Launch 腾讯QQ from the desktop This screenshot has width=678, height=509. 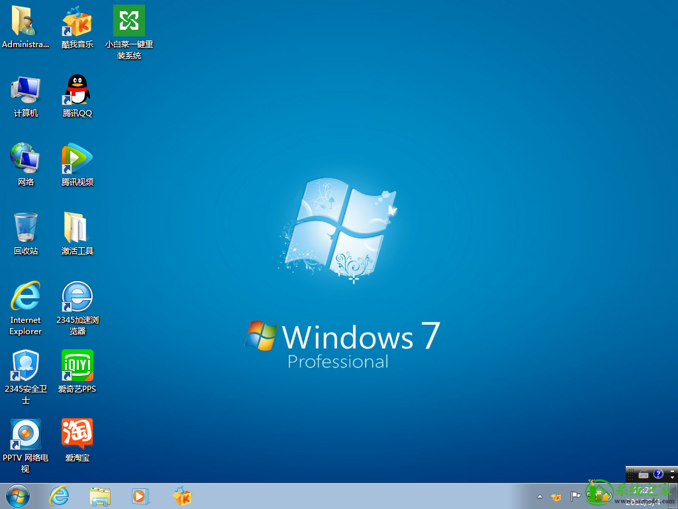point(77,91)
